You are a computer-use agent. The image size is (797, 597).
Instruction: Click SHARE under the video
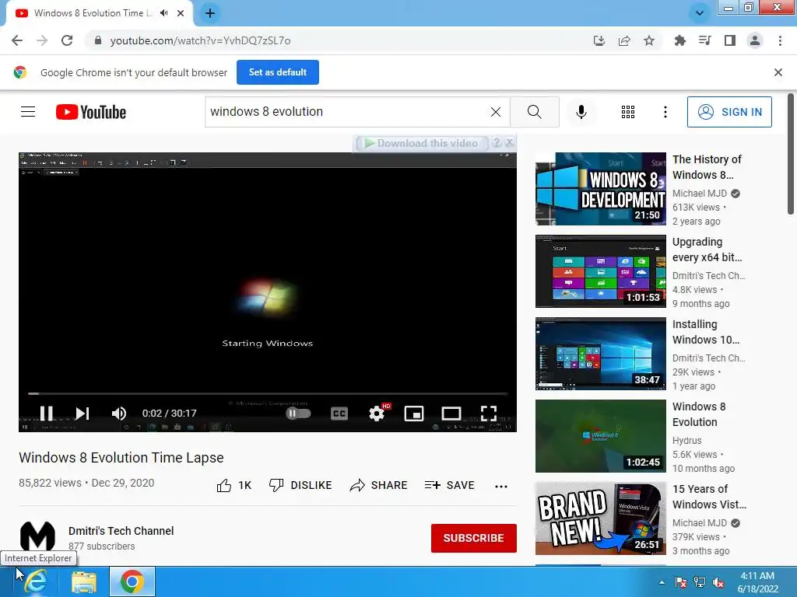(x=379, y=486)
